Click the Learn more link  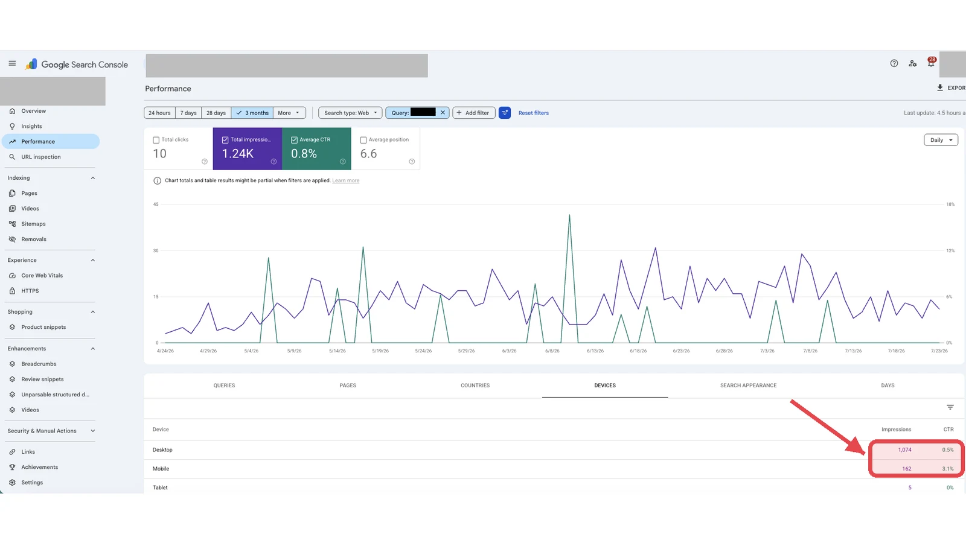click(x=345, y=180)
